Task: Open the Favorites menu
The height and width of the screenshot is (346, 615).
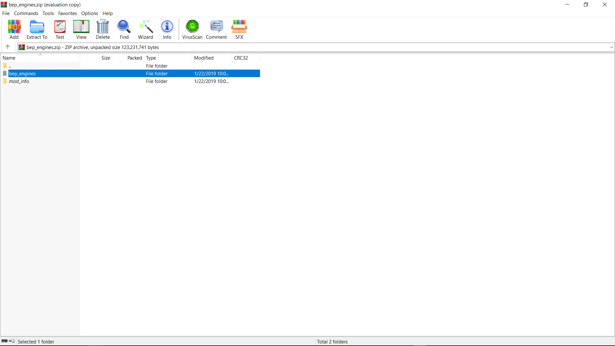Action: point(67,13)
